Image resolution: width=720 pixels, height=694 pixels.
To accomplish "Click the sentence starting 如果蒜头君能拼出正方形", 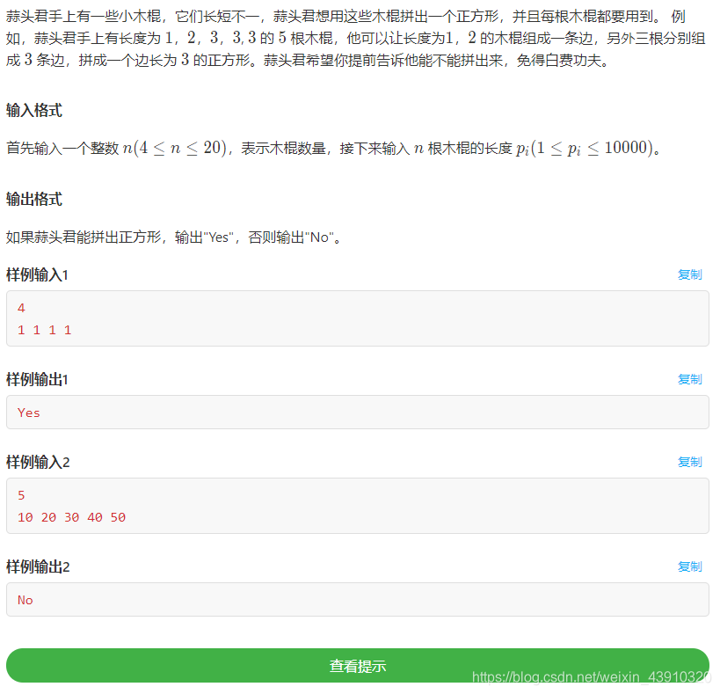I will click(x=174, y=237).
